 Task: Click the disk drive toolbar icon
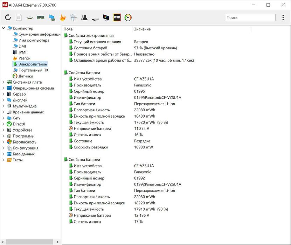point(95,19)
